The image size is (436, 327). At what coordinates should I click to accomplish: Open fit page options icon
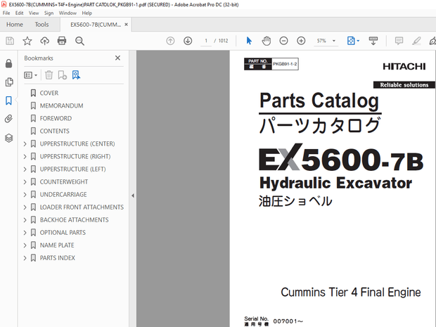pos(353,41)
